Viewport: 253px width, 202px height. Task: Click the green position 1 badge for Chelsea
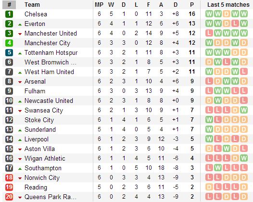pyautogui.click(x=9, y=14)
